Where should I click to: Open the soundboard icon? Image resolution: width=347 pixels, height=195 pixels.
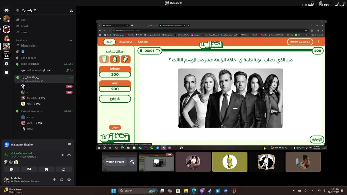(x=64, y=169)
